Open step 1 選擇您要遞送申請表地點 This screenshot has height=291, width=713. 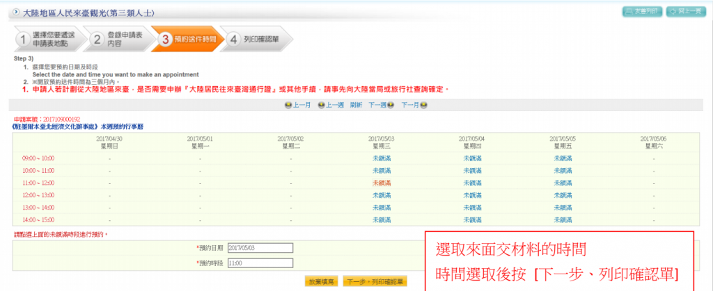49,39
